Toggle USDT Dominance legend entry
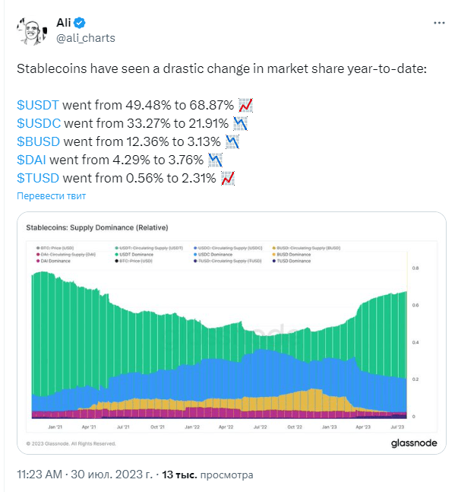This screenshot has height=492, width=458. [134, 255]
